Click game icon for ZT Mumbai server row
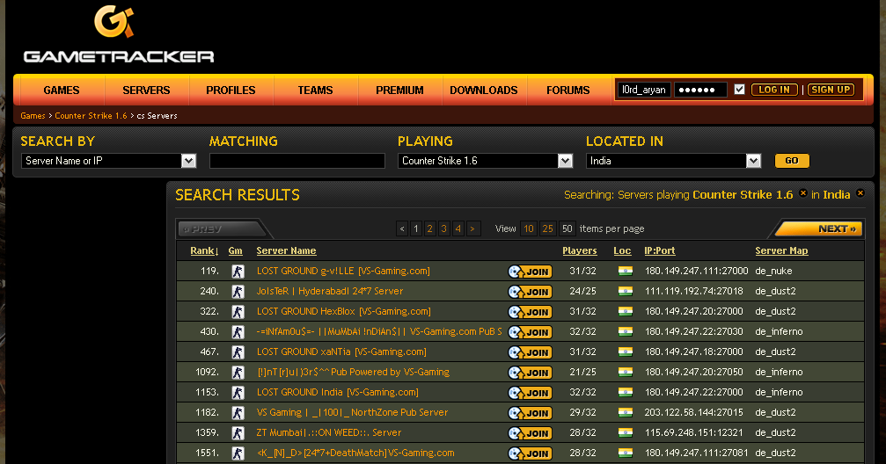The height and width of the screenshot is (464, 886). pyautogui.click(x=238, y=433)
